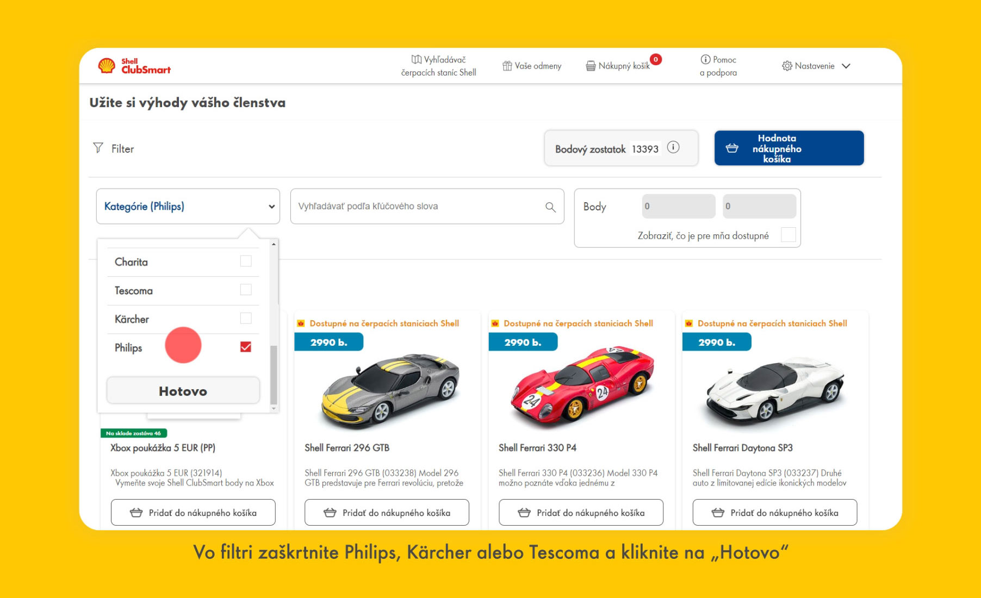
Task: Focus the keyword search field
Action: tap(427, 206)
